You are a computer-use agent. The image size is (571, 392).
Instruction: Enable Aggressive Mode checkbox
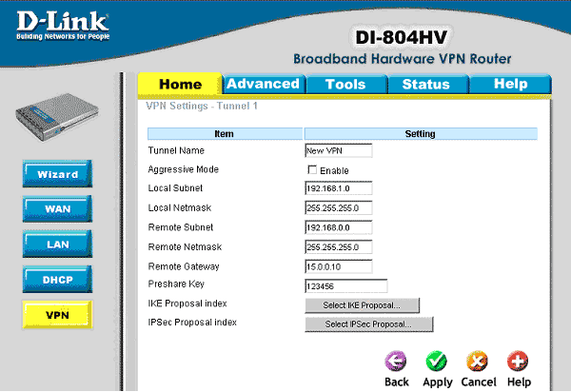(x=311, y=169)
